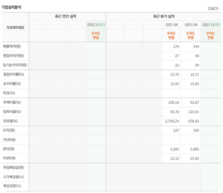223x193 pixels.
Task: Select the 최근 분기 실적 header
Action: coord(164,16)
